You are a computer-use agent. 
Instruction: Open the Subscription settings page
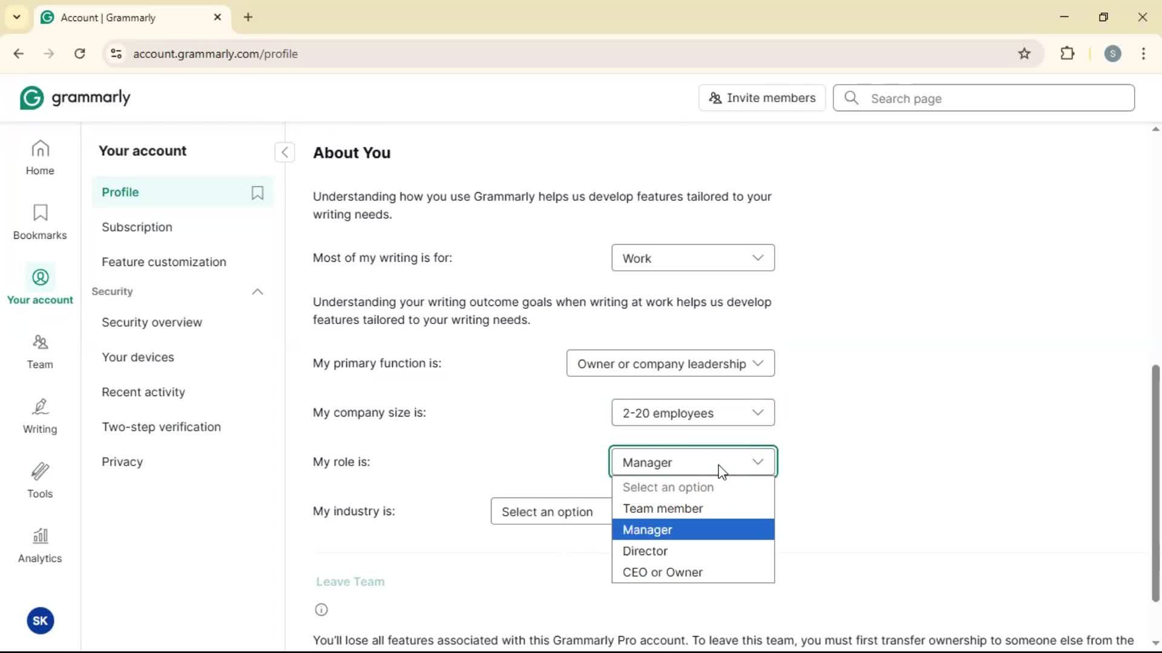click(137, 227)
